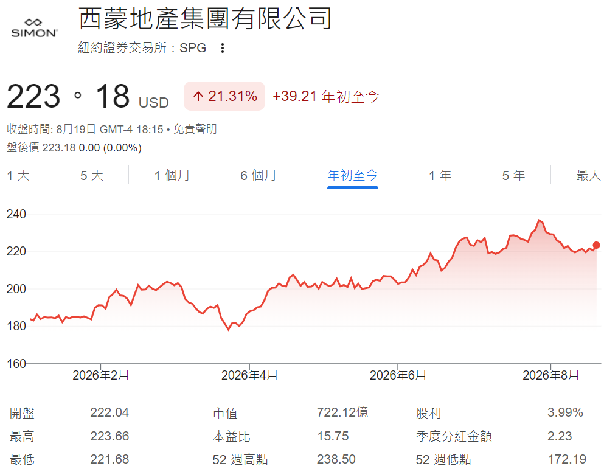This screenshot has width=604, height=469.
Task: Click the 52 週低點 value 172.19
Action: pos(567,459)
